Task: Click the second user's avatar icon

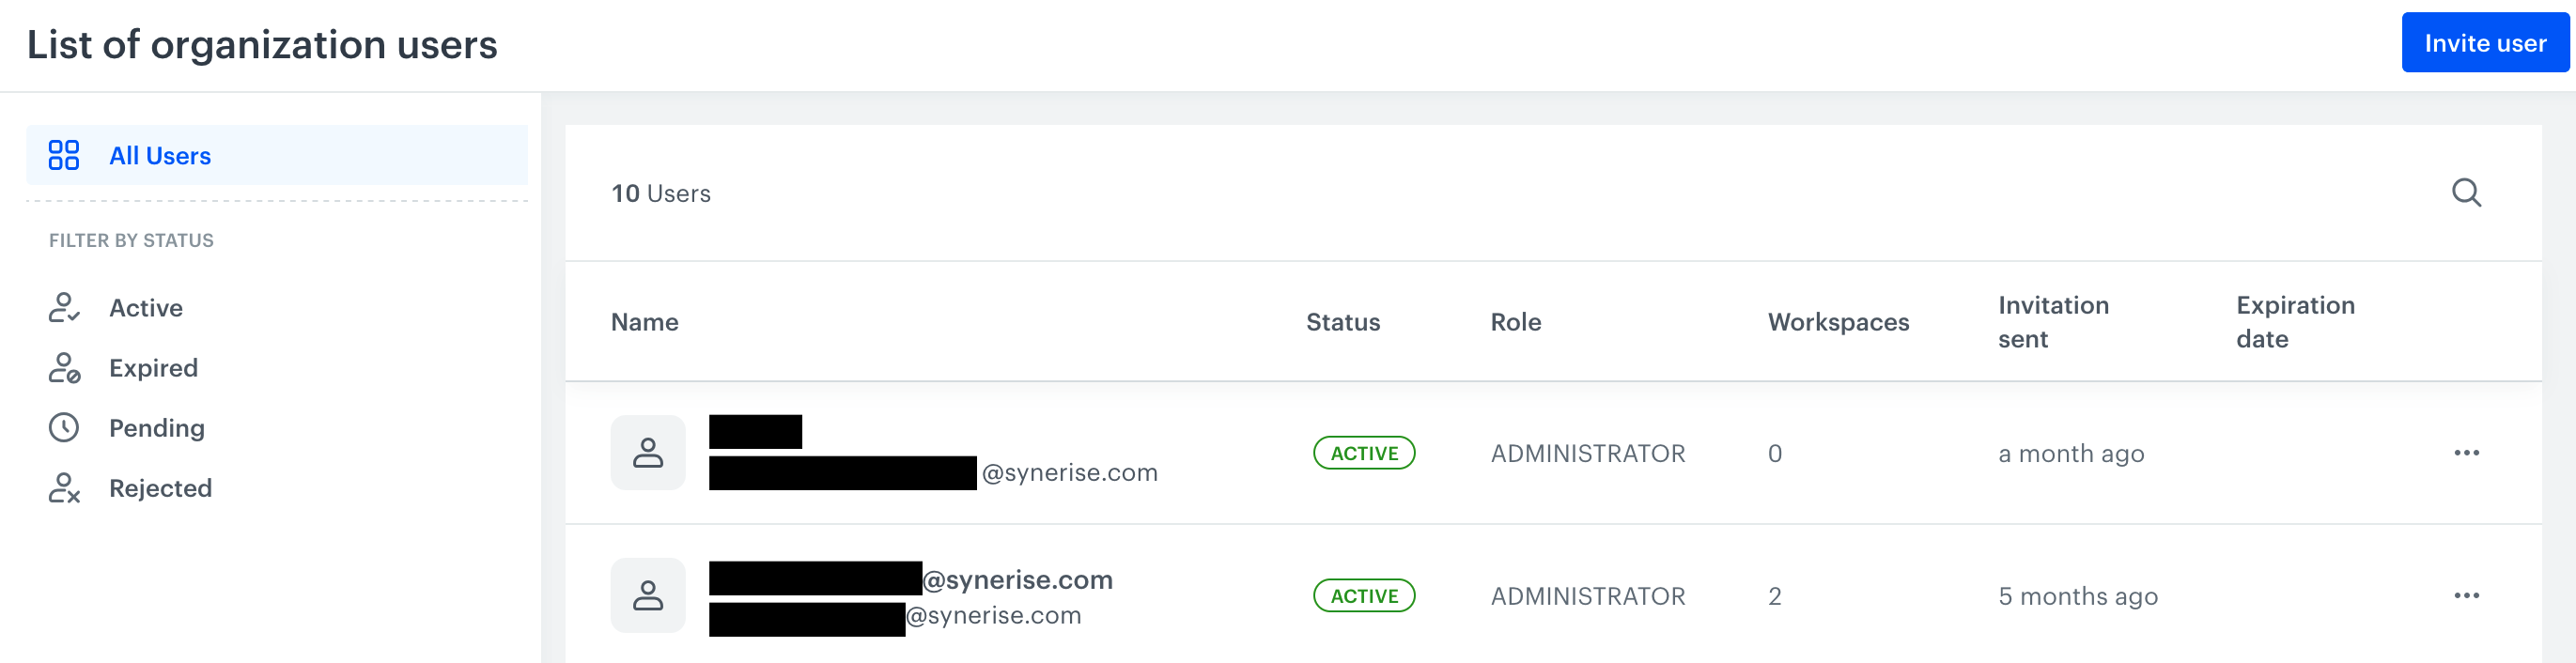Action: coord(648,596)
